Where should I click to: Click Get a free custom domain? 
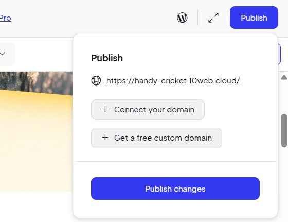(156, 138)
